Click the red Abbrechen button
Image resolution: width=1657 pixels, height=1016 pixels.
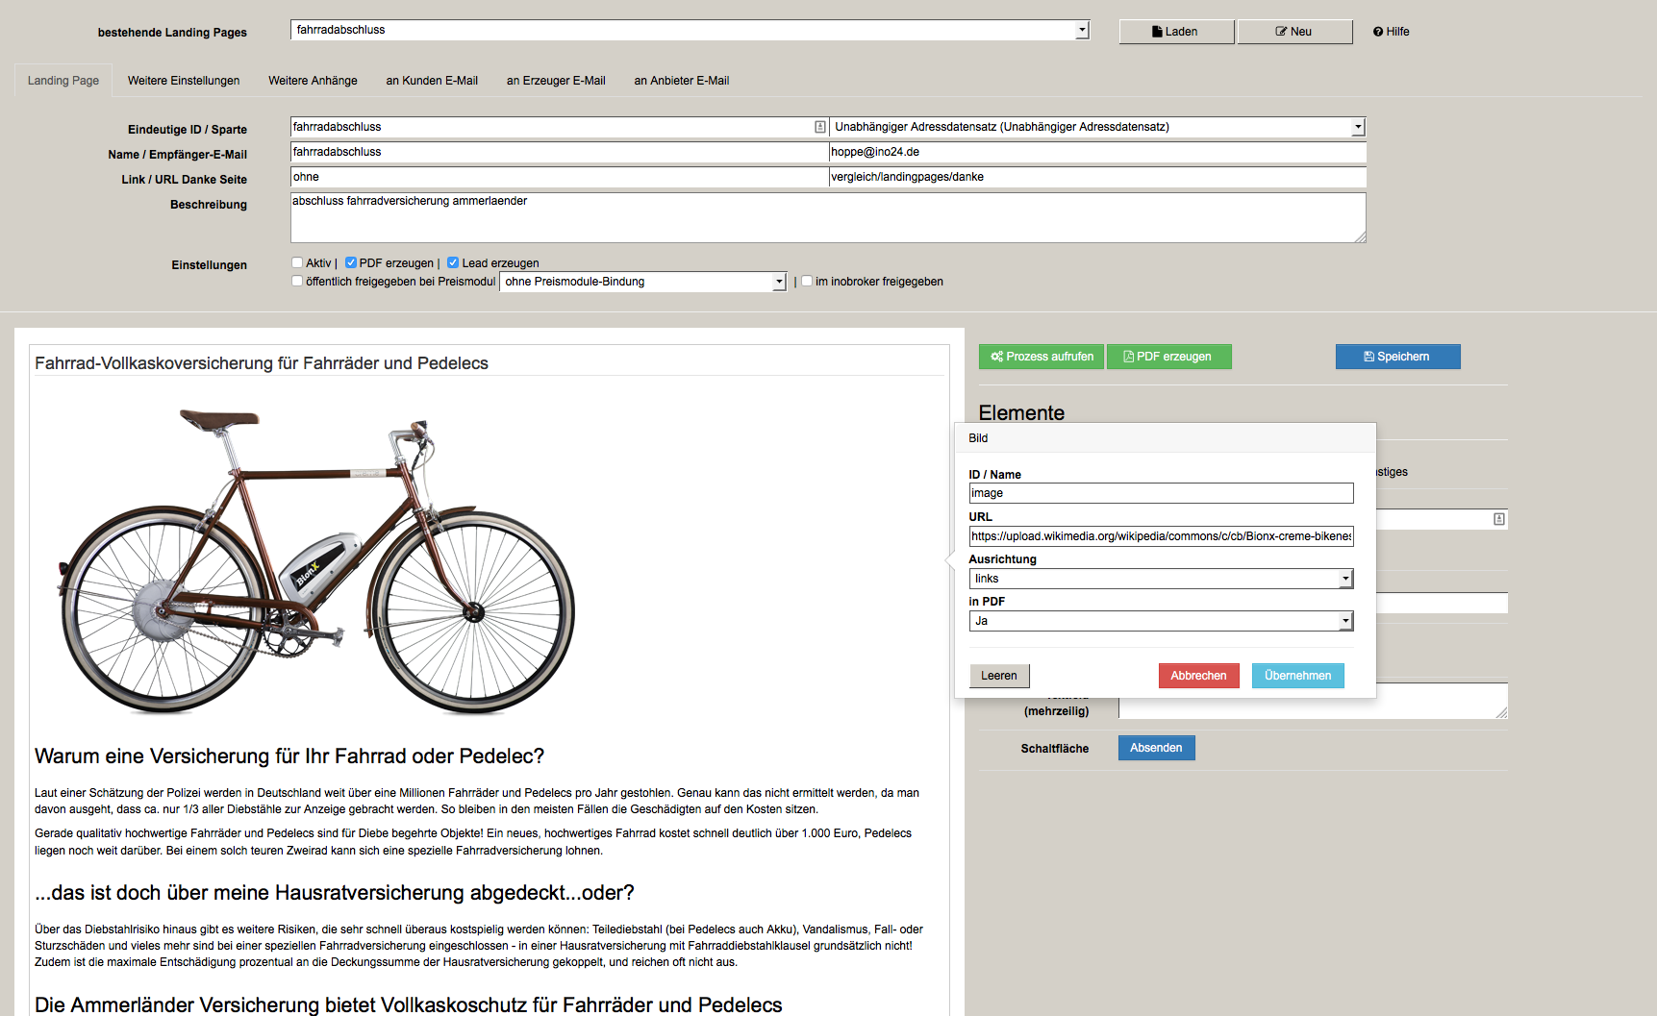(1198, 676)
